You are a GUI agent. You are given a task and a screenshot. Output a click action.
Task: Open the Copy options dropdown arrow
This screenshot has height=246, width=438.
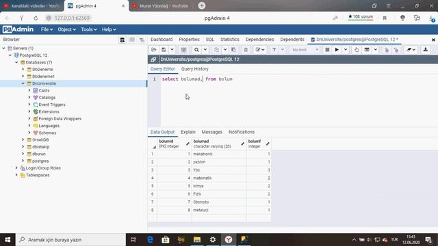tap(225, 50)
